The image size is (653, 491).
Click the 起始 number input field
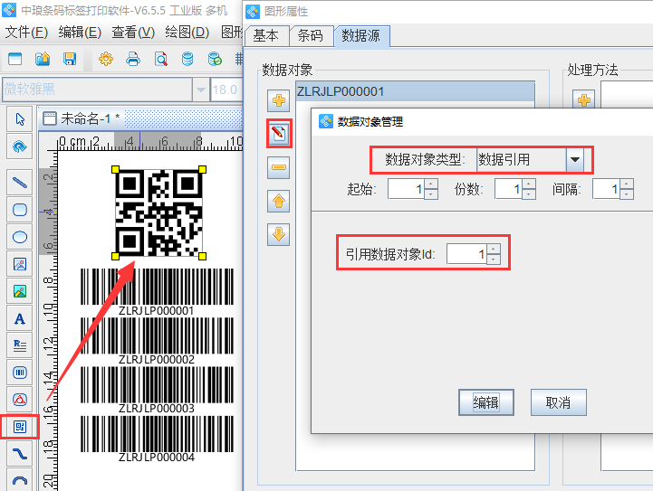[x=406, y=189]
